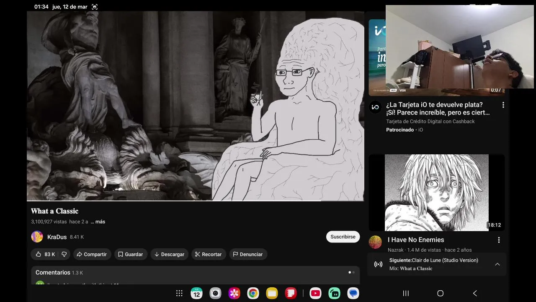Launch Chrome from the taskbar
This screenshot has width=536, height=302.
point(253,293)
